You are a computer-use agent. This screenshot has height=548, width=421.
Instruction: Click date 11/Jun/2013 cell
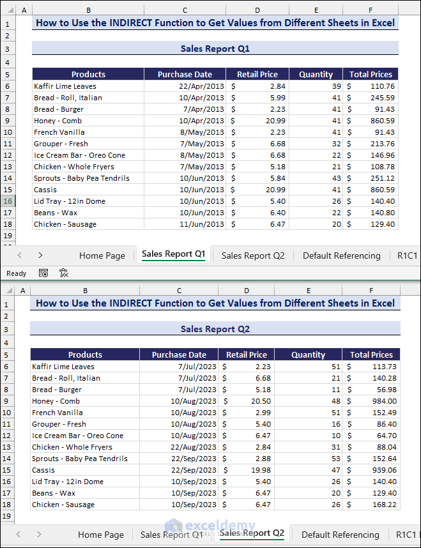click(185, 224)
